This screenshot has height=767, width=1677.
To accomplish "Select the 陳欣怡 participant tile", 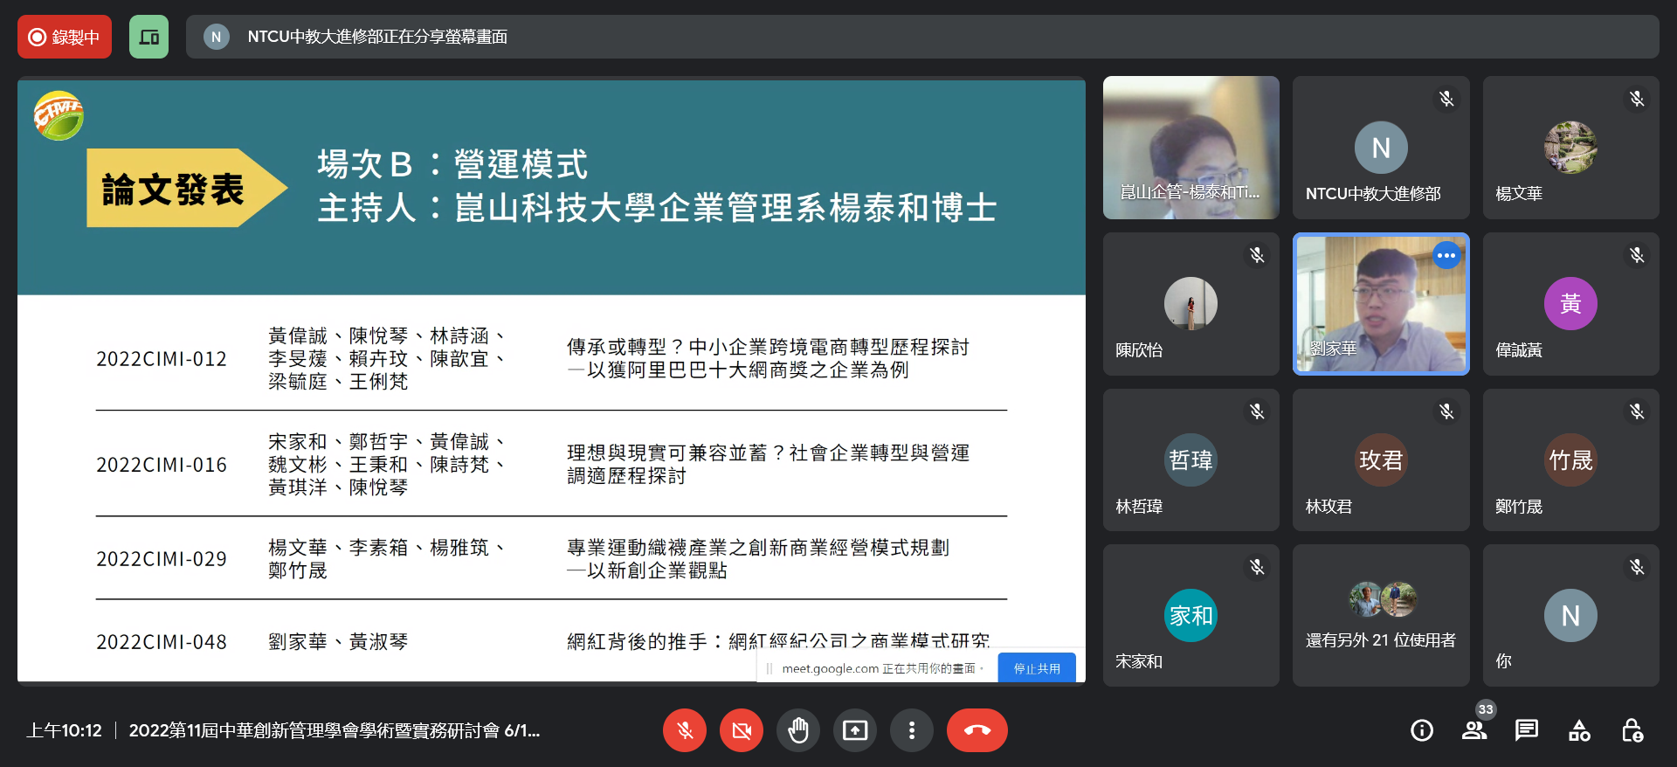I will pyautogui.click(x=1190, y=304).
